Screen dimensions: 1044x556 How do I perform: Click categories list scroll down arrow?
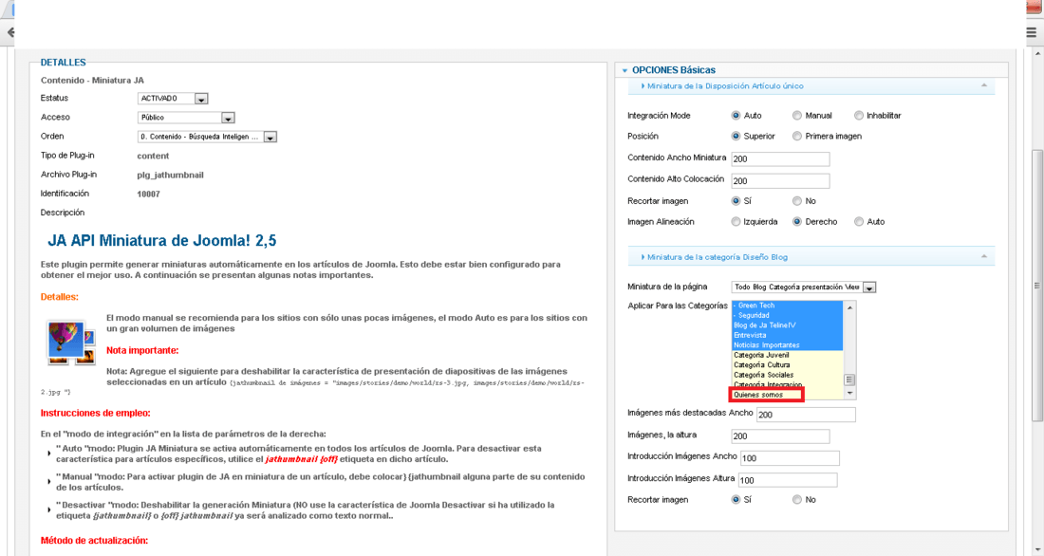point(849,394)
